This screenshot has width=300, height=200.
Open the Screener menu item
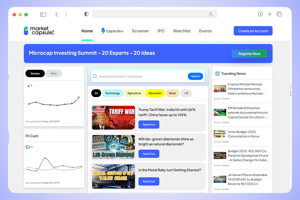[x=140, y=31]
